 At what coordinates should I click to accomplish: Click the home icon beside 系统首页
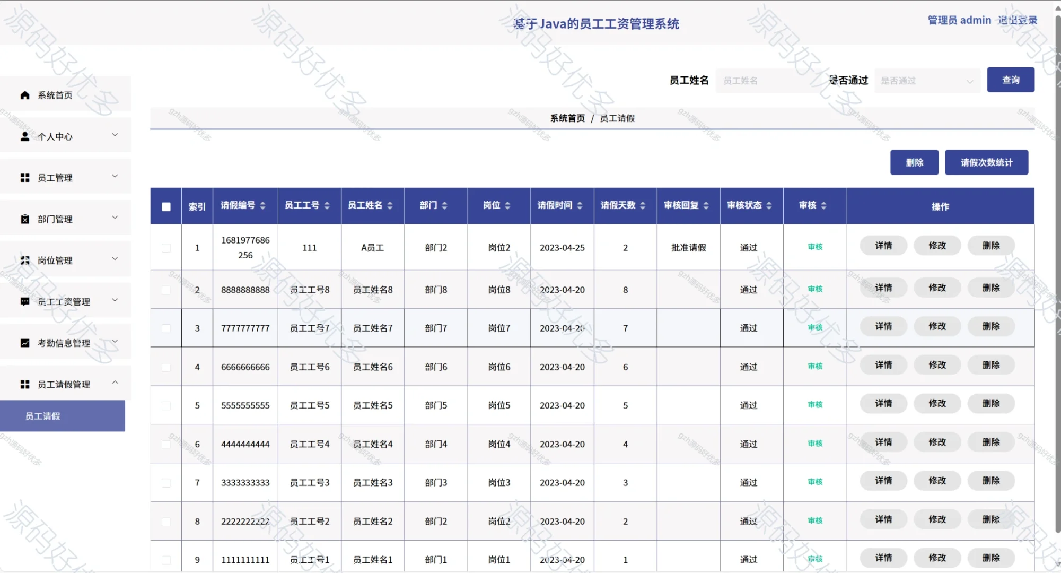point(24,95)
